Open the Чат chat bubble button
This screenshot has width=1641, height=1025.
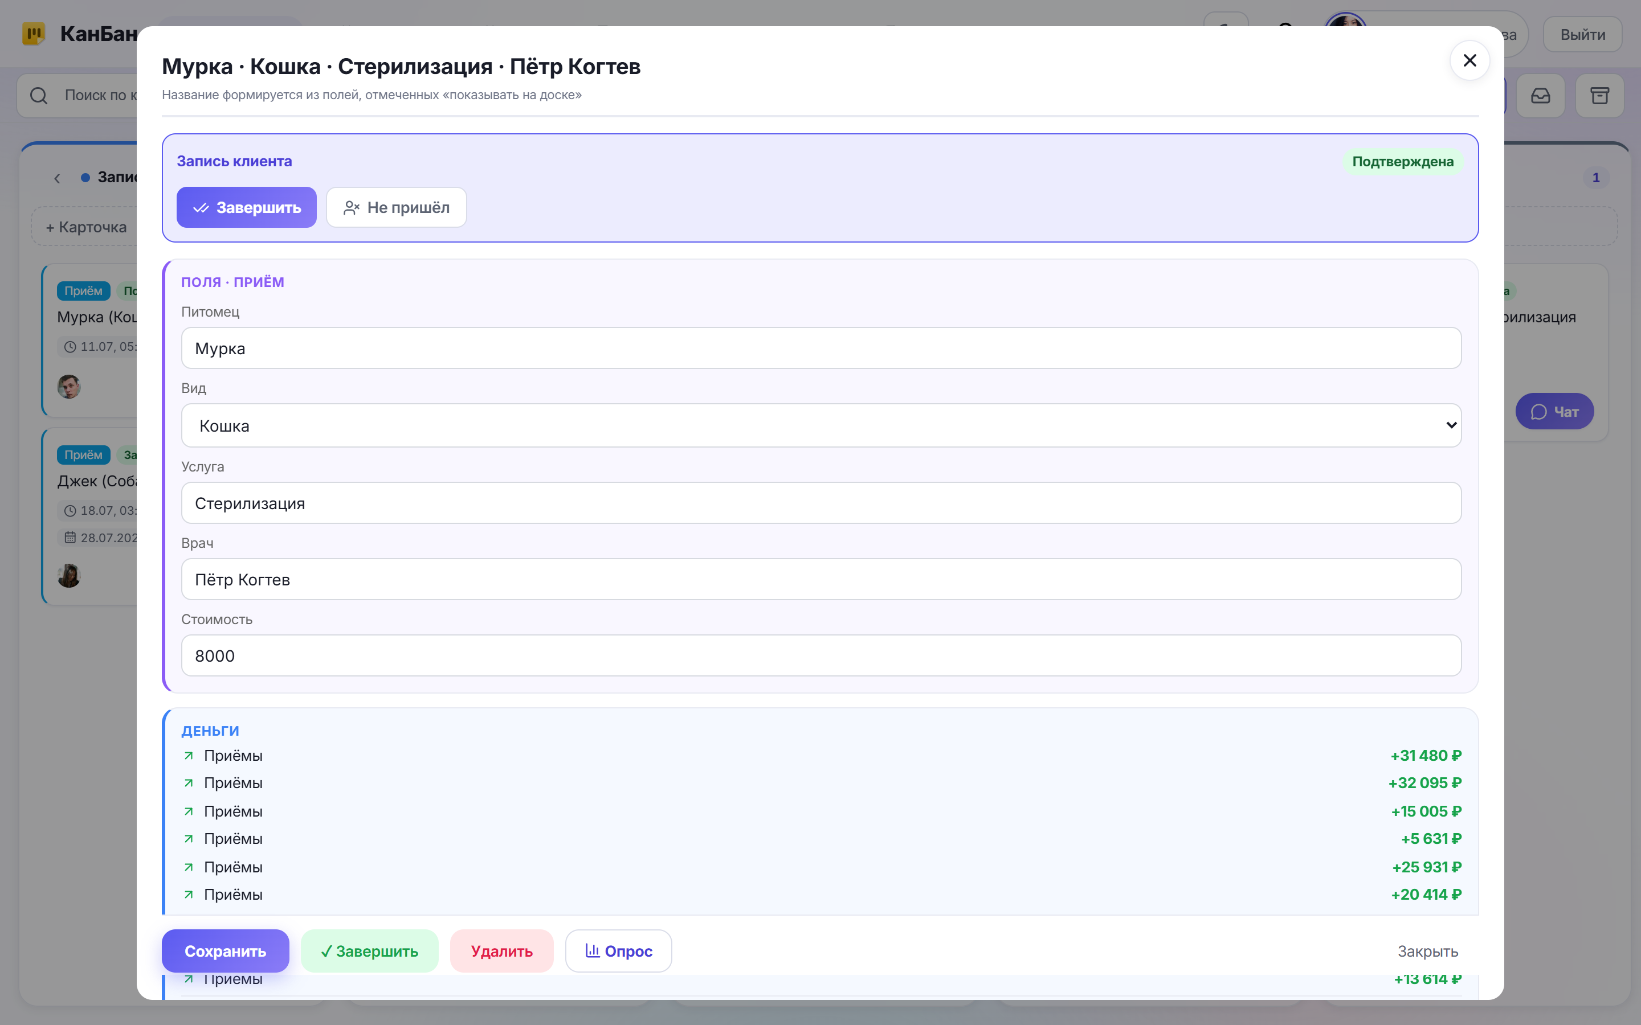1554,412
